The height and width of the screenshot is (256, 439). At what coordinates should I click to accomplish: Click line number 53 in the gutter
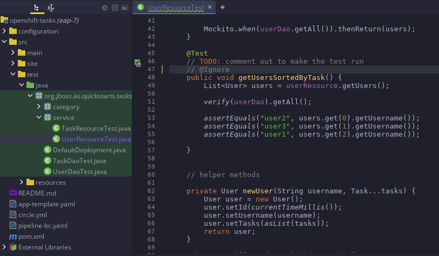(151, 118)
